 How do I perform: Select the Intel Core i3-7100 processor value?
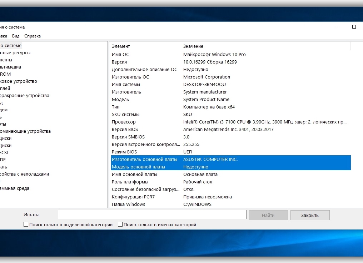pyautogui.click(x=265, y=122)
